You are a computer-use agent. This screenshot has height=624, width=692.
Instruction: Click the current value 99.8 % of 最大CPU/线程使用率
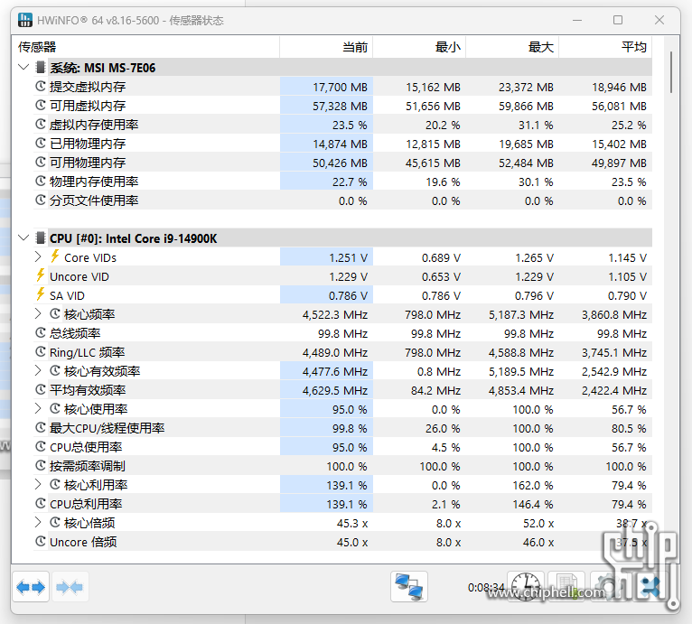pyautogui.click(x=350, y=429)
